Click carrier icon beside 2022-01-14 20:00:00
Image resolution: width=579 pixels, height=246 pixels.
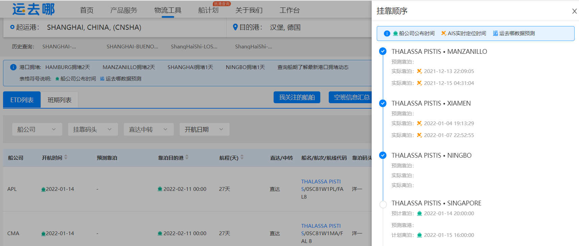point(419,213)
